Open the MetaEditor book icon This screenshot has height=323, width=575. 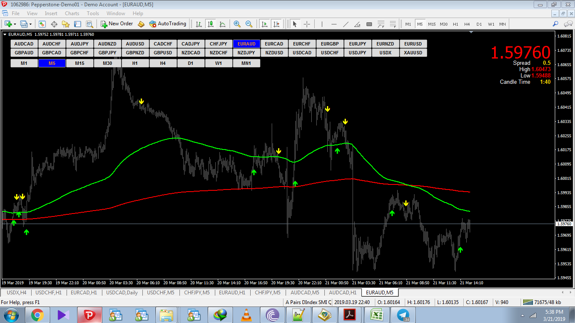[x=141, y=24]
